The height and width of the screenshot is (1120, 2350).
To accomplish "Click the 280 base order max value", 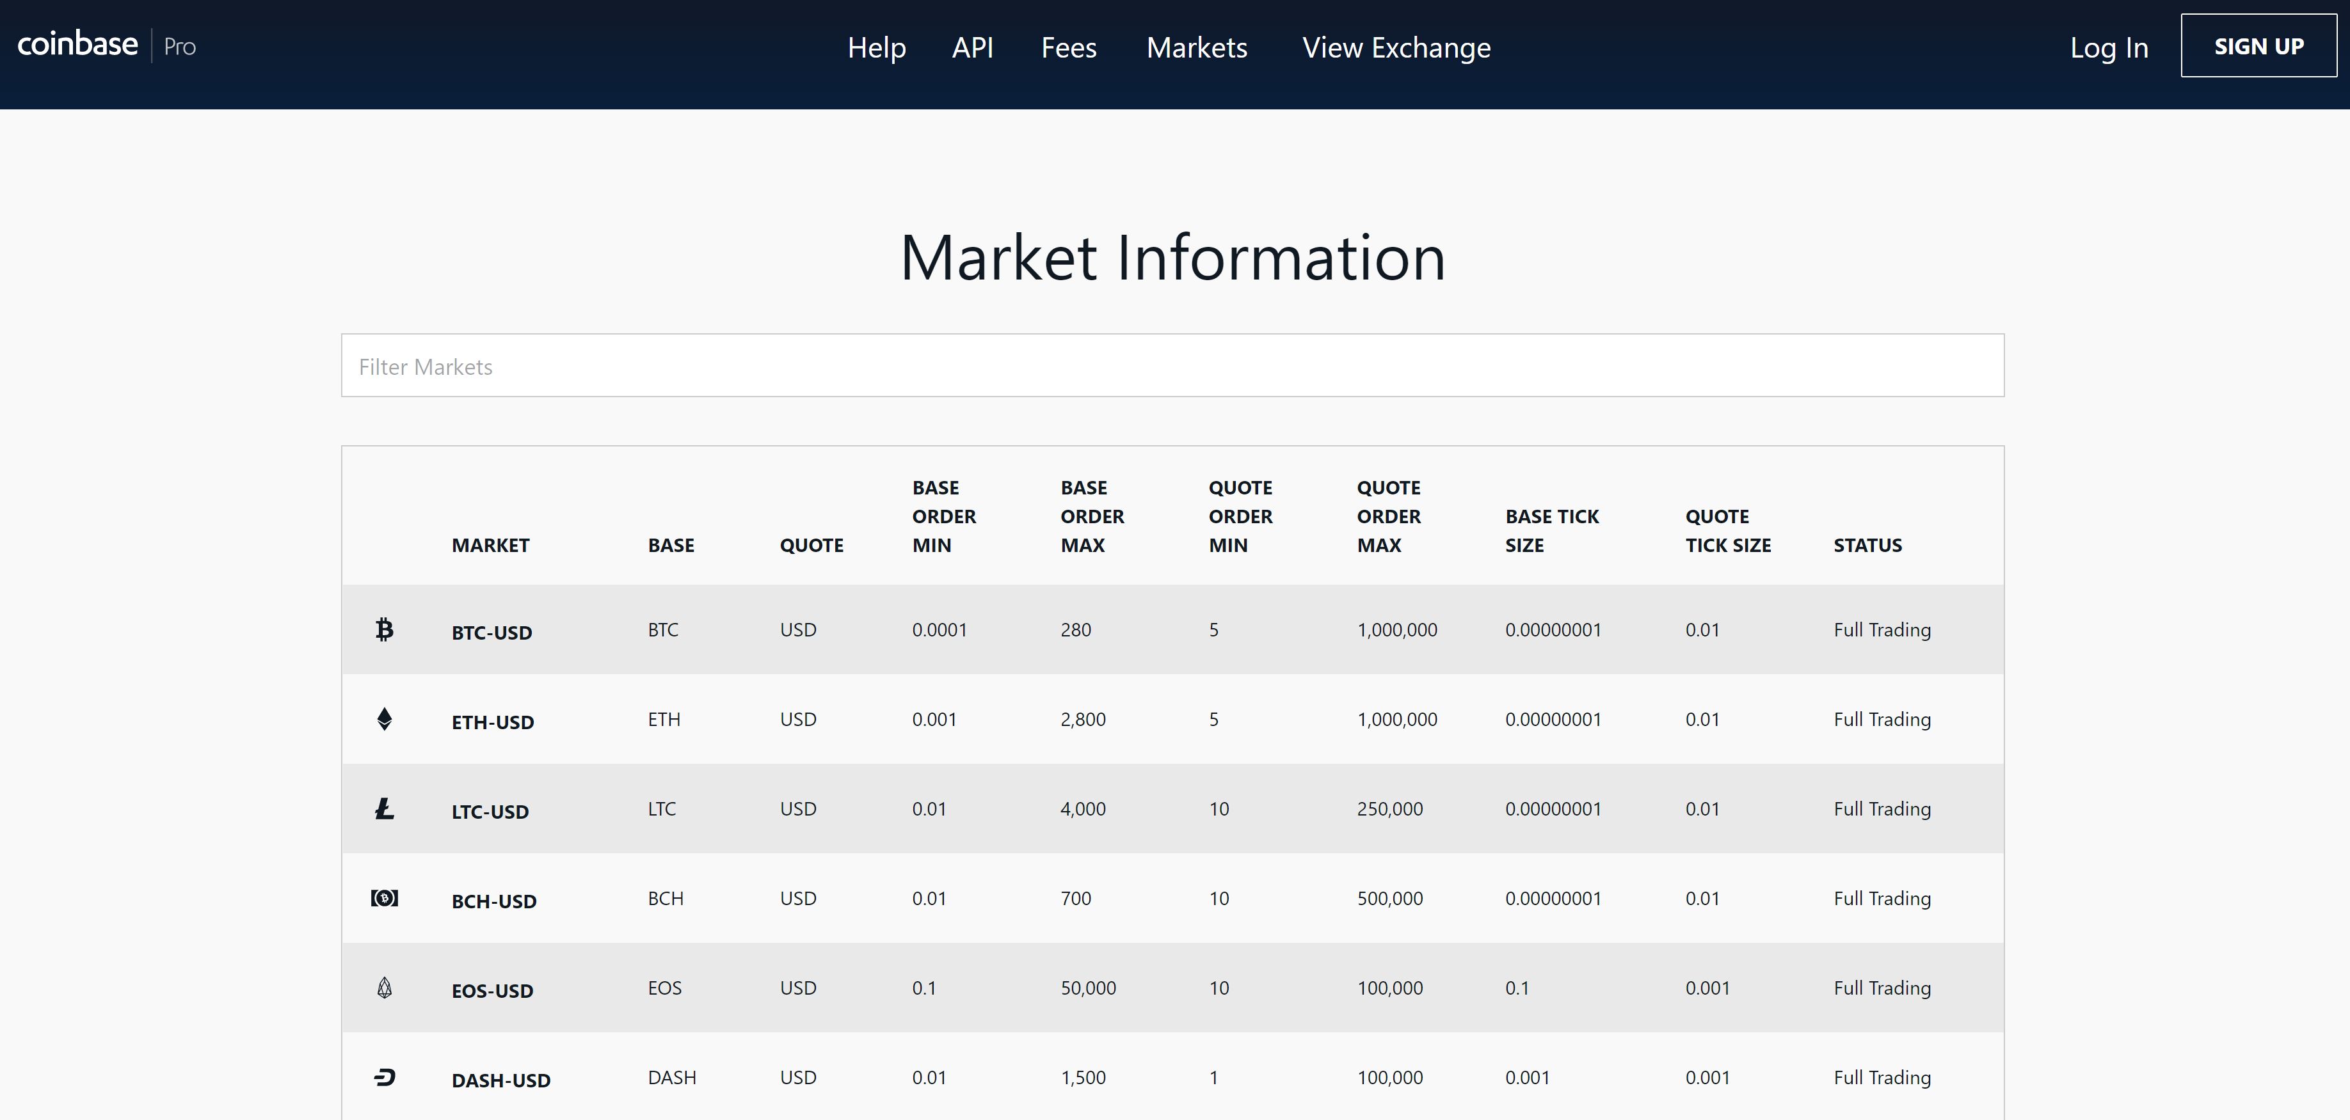I will click(x=1076, y=629).
